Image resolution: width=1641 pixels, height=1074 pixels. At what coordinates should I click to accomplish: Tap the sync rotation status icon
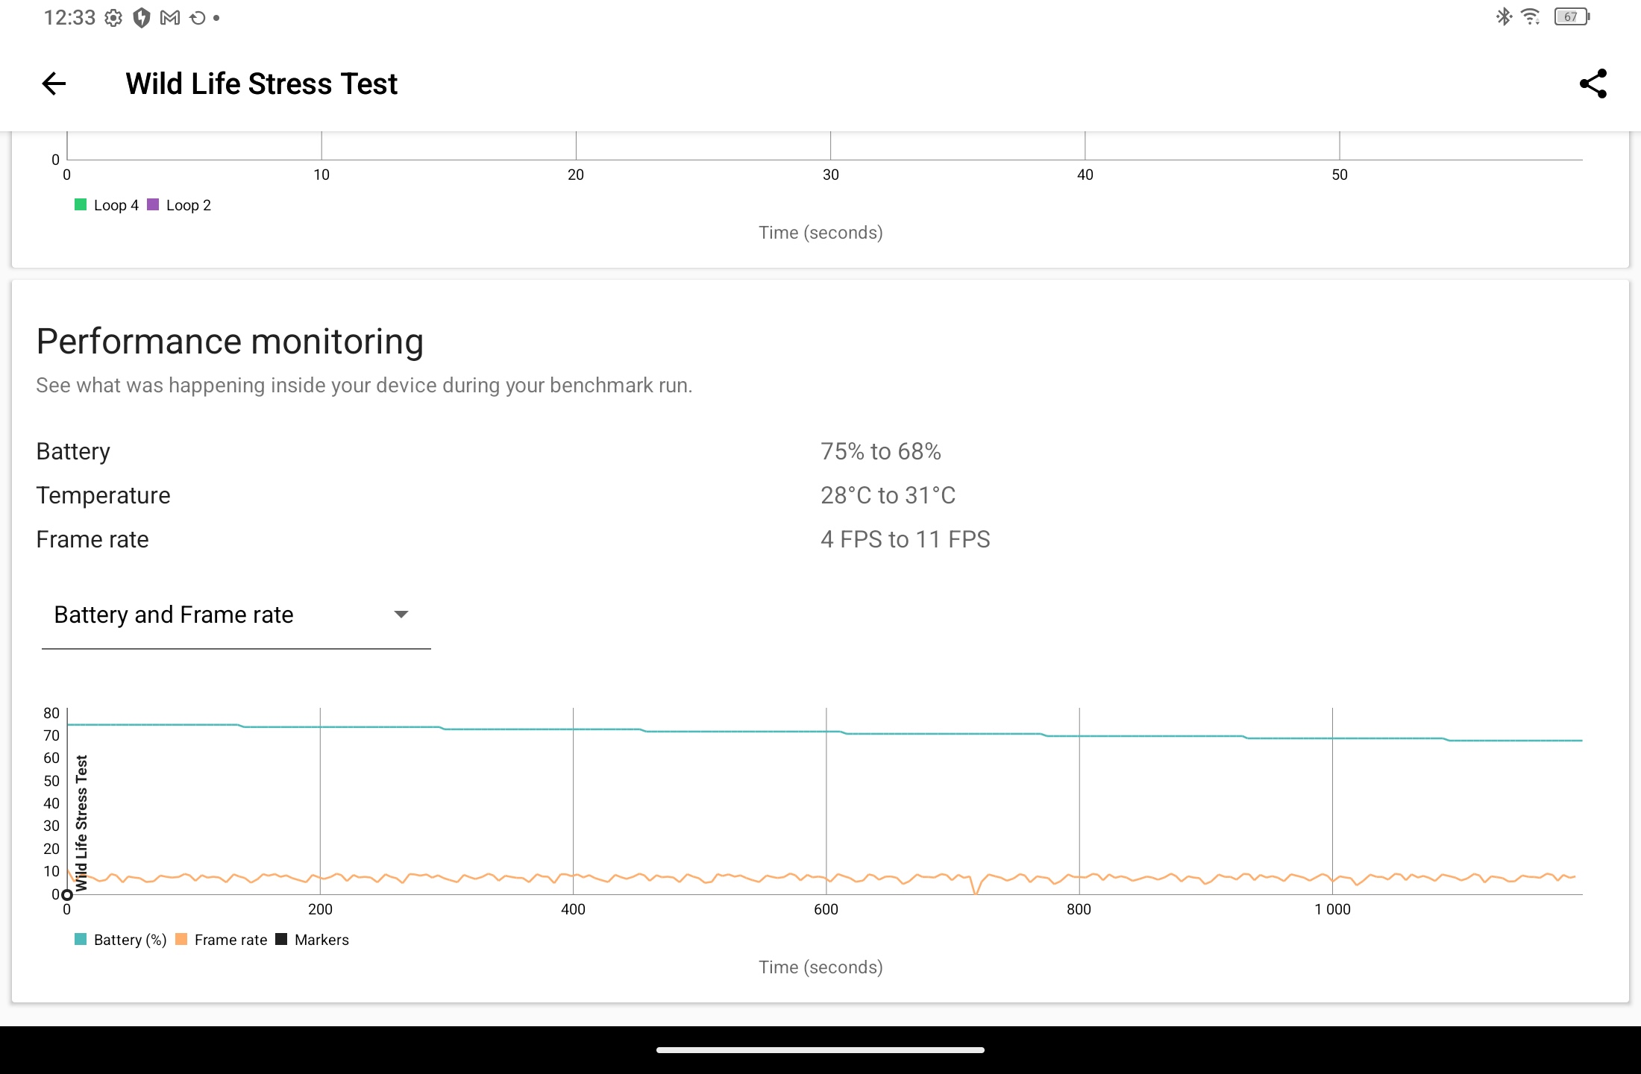(198, 18)
